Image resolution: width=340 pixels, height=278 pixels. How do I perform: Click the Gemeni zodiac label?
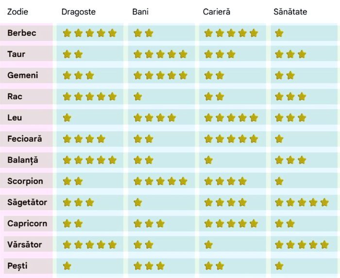pos(23,75)
